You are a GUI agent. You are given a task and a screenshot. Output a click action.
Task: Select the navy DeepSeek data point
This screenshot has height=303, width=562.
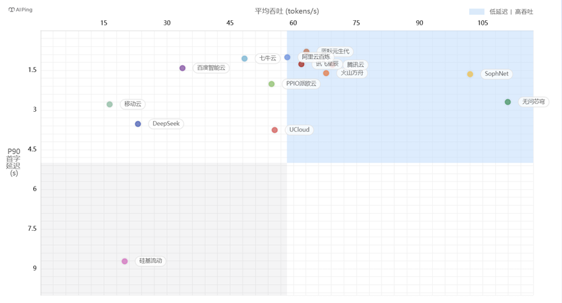138,124
